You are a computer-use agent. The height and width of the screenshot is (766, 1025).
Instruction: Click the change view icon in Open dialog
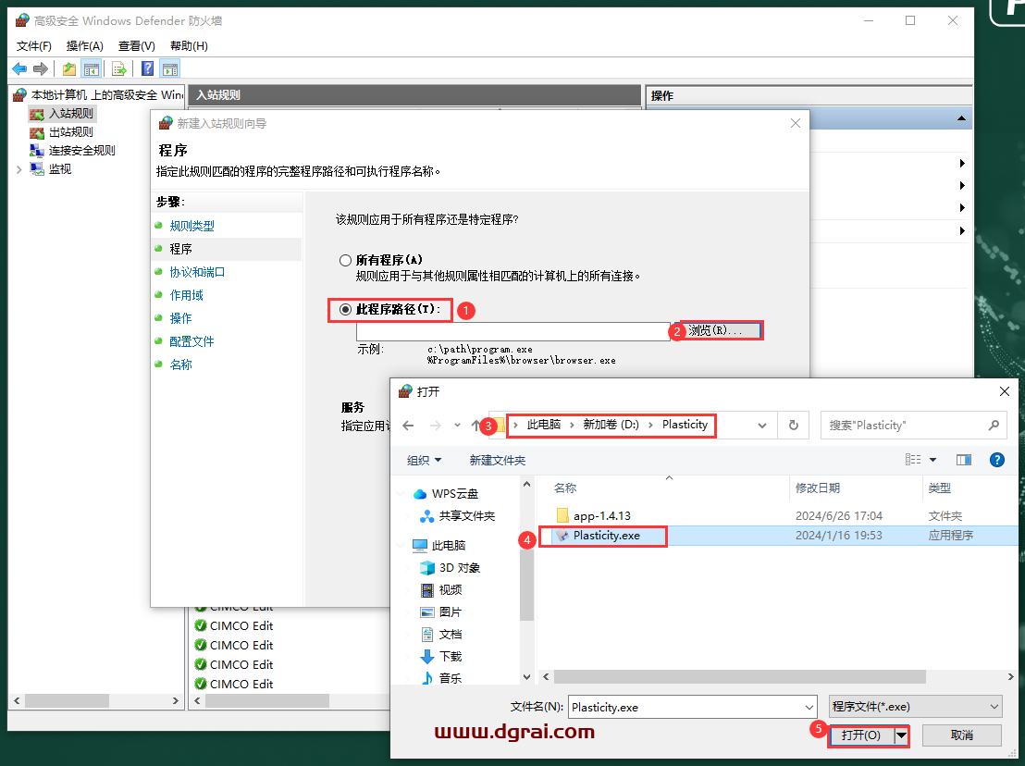click(913, 460)
